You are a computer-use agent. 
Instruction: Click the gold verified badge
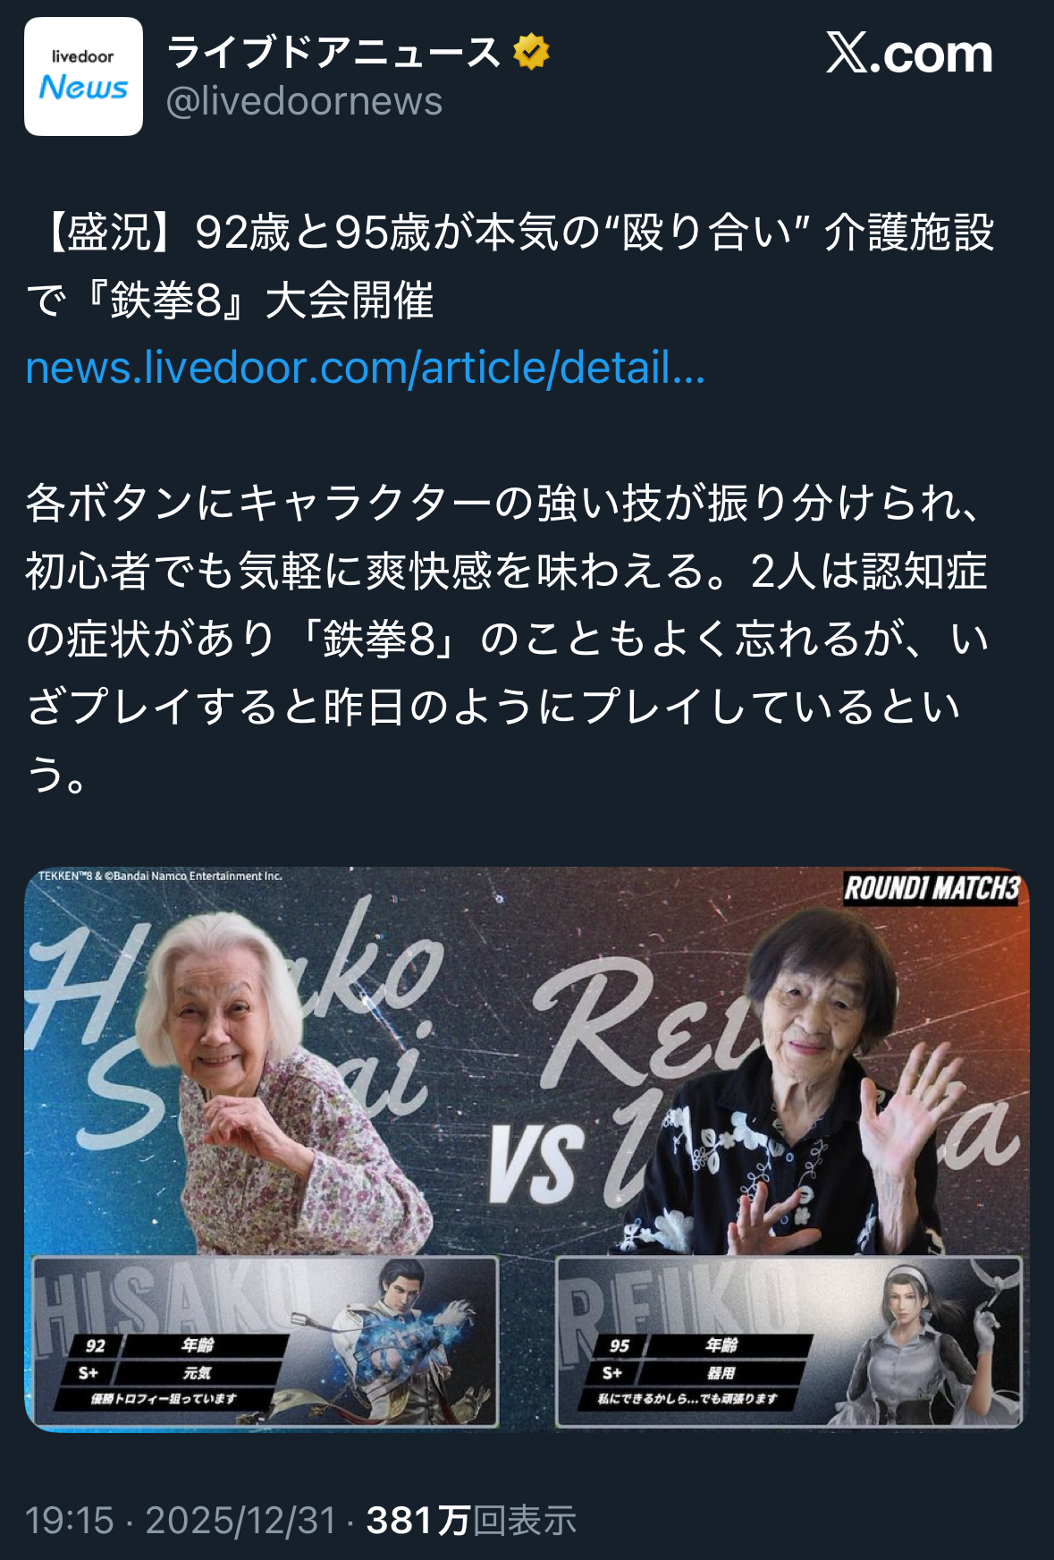(x=531, y=52)
